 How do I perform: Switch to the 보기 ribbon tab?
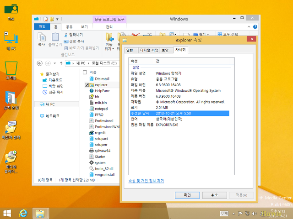(x=84, y=27)
